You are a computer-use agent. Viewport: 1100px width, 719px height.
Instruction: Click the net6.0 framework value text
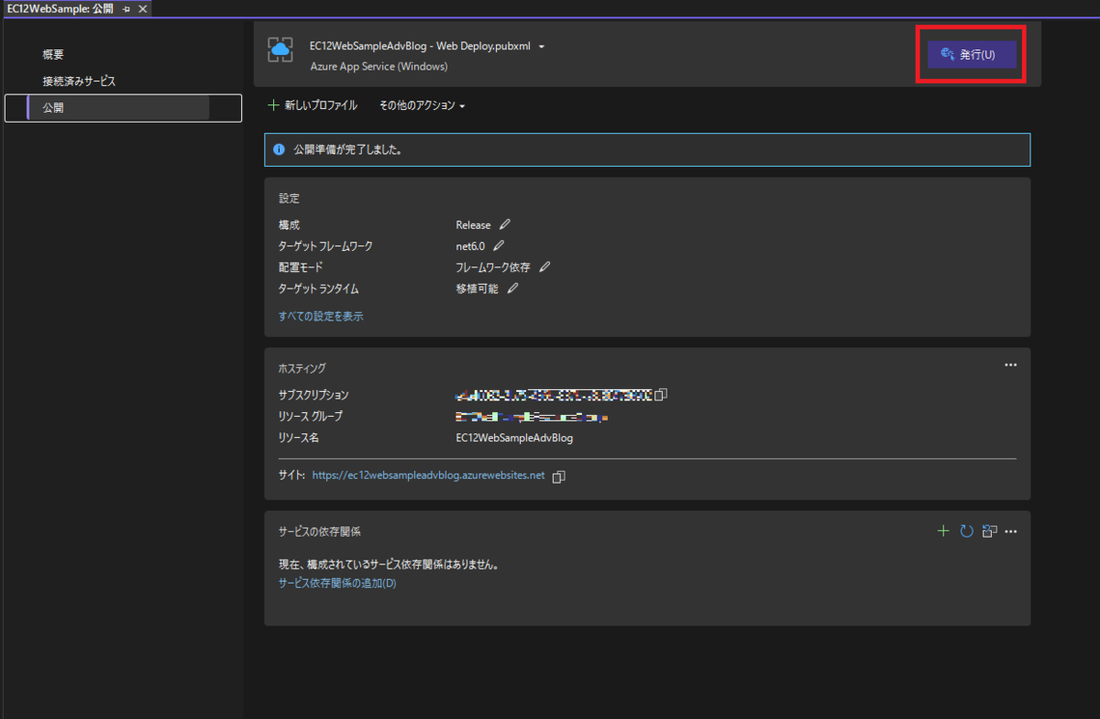[x=470, y=245]
